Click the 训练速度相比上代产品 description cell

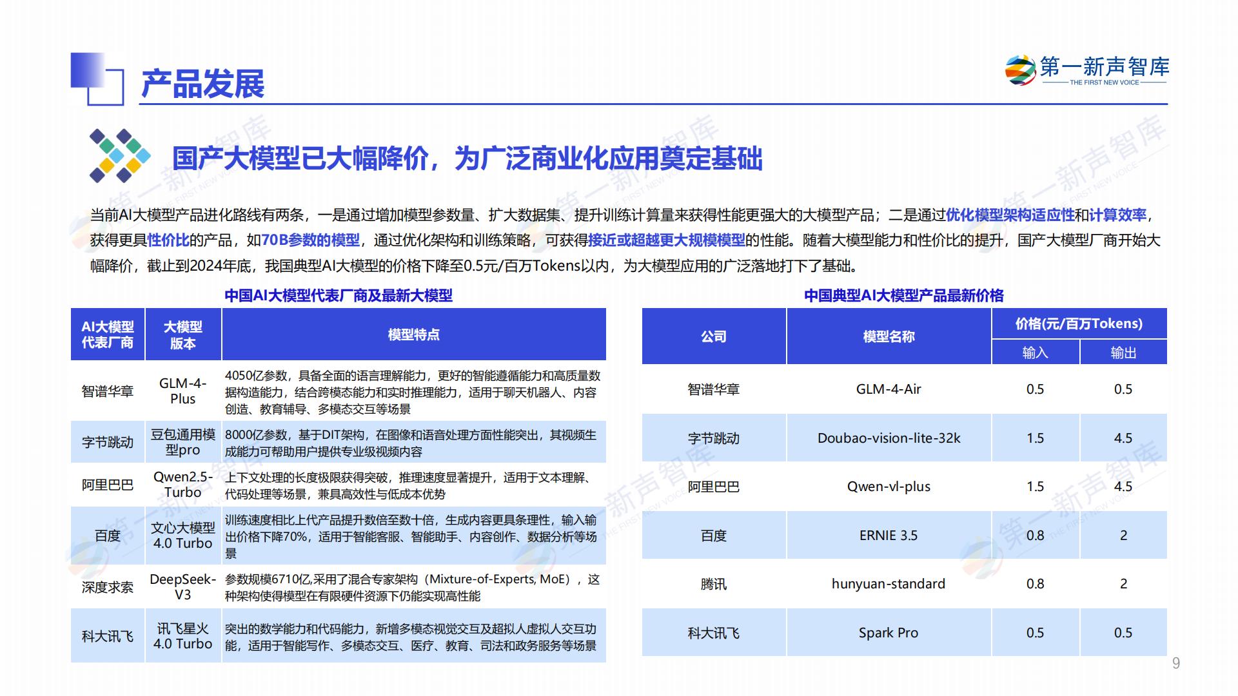[414, 536]
